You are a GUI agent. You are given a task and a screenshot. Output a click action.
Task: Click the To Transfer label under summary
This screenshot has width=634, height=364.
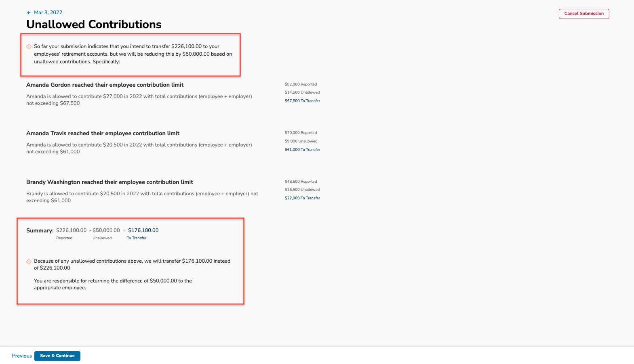(137, 238)
